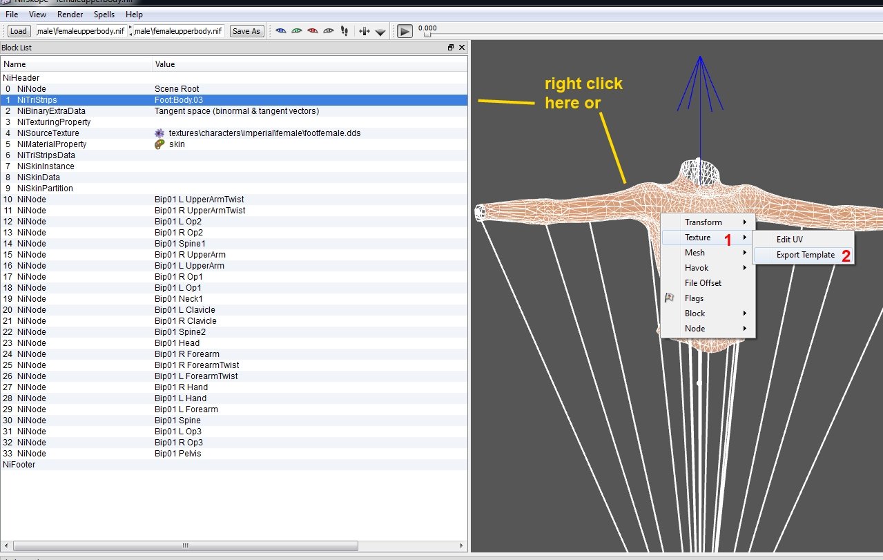Image resolution: width=883 pixels, height=560 pixels.
Task: Switch to front view with green eye icon
Action: click(x=296, y=31)
